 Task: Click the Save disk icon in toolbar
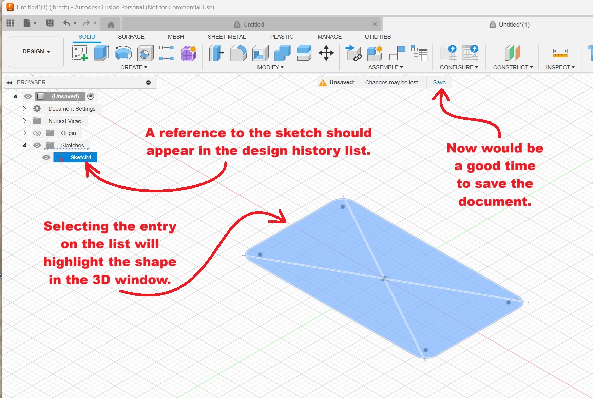click(x=50, y=23)
